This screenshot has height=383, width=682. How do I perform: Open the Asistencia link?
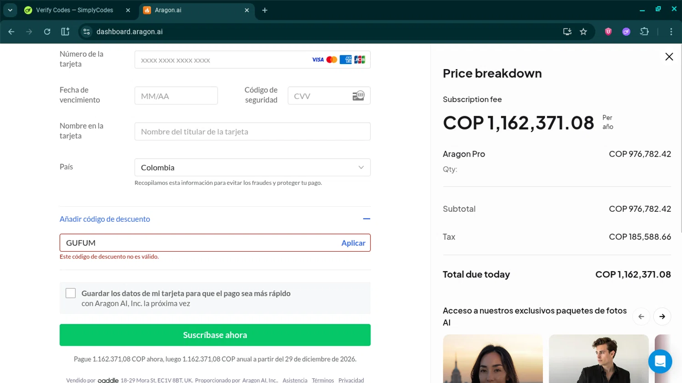click(295, 380)
